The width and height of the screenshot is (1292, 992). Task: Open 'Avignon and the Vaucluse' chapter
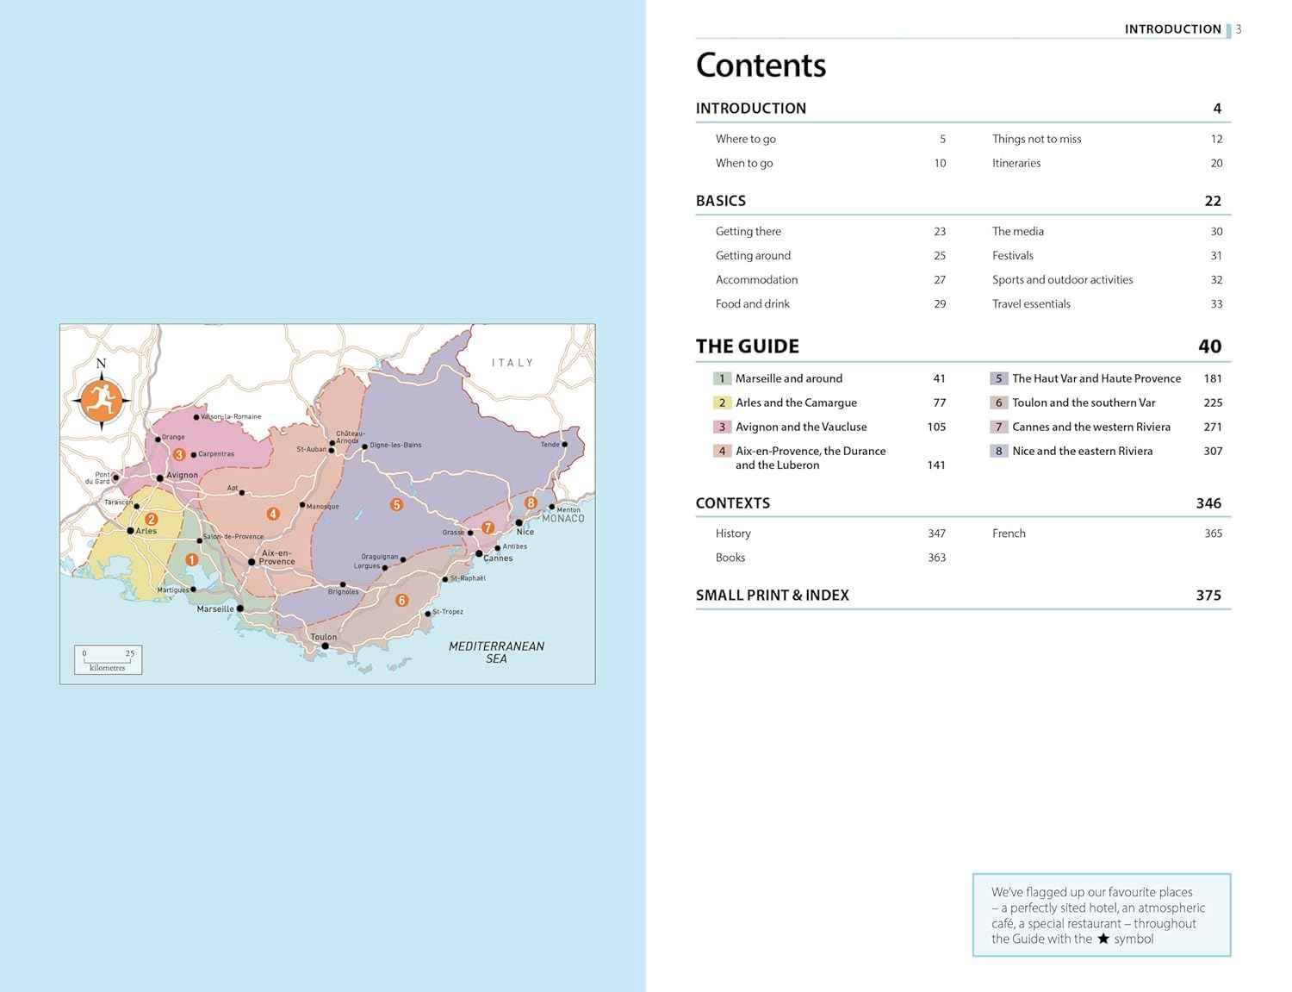(x=801, y=427)
